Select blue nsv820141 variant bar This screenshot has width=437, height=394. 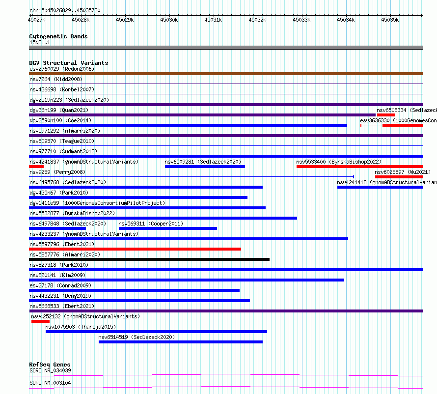pos(187,280)
